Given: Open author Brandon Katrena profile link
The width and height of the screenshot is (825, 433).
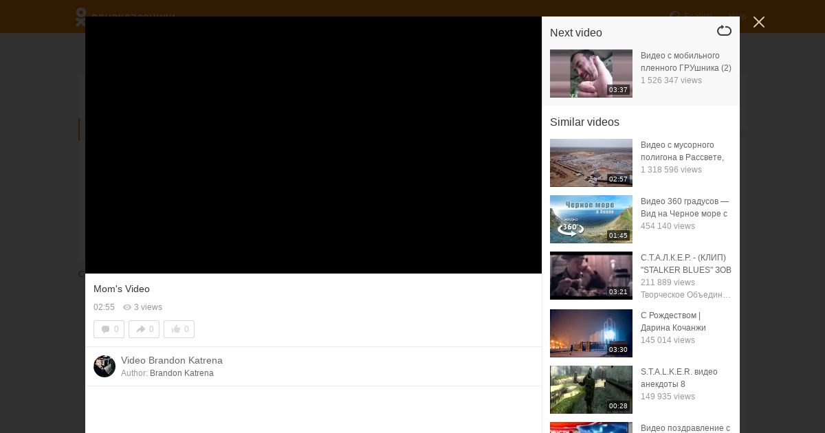Looking at the screenshot, I should (x=181, y=373).
